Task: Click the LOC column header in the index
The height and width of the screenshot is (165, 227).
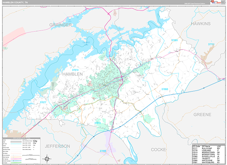Action: click(x=219, y=146)
